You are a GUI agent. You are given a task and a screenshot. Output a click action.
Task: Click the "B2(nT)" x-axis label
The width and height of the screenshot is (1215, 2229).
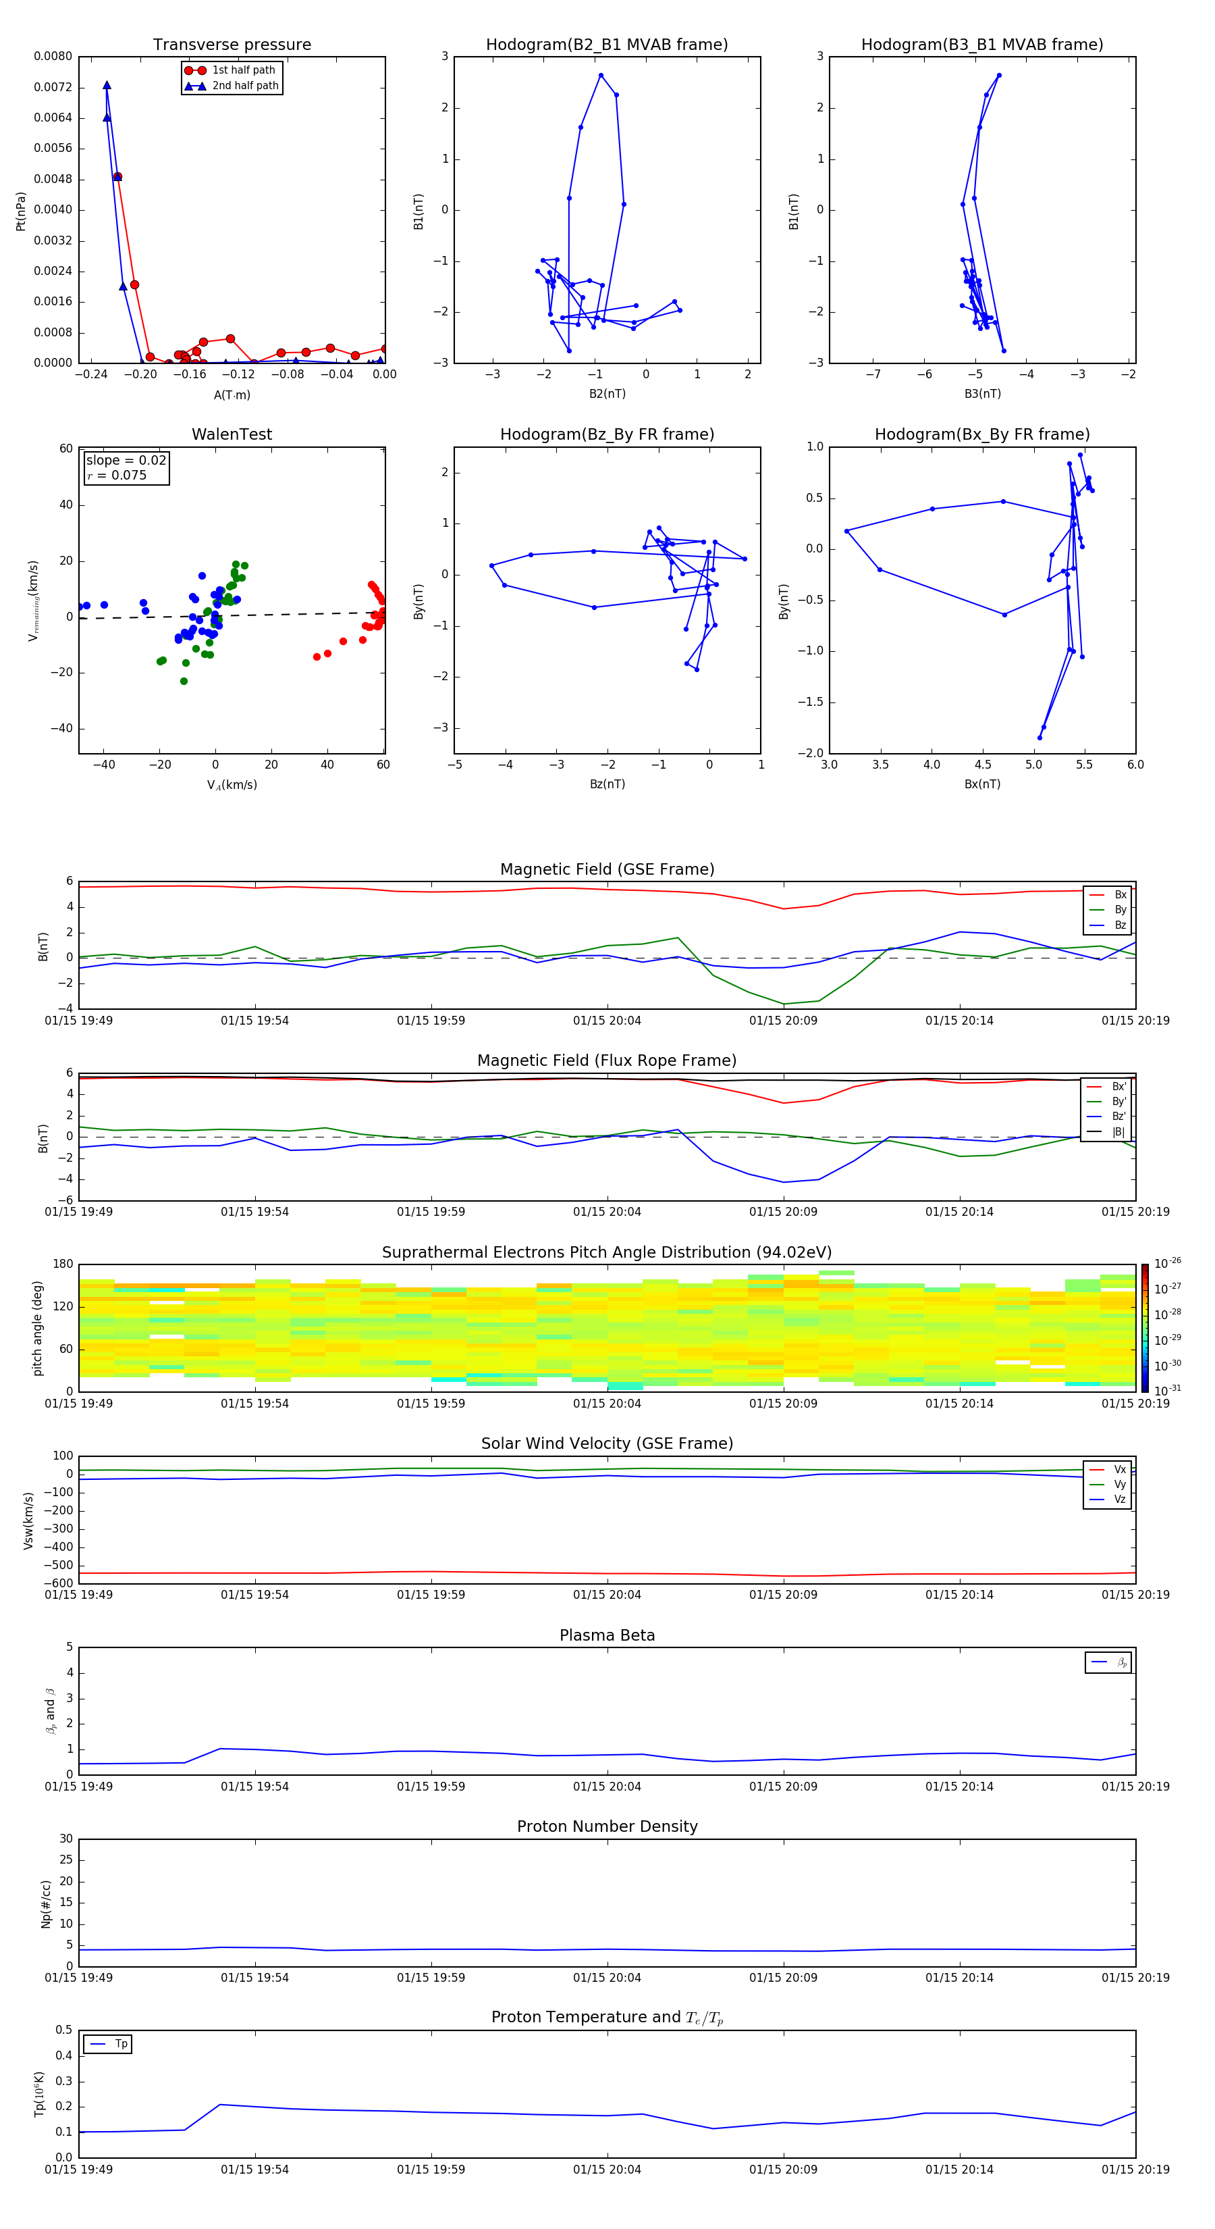(607, 394)
